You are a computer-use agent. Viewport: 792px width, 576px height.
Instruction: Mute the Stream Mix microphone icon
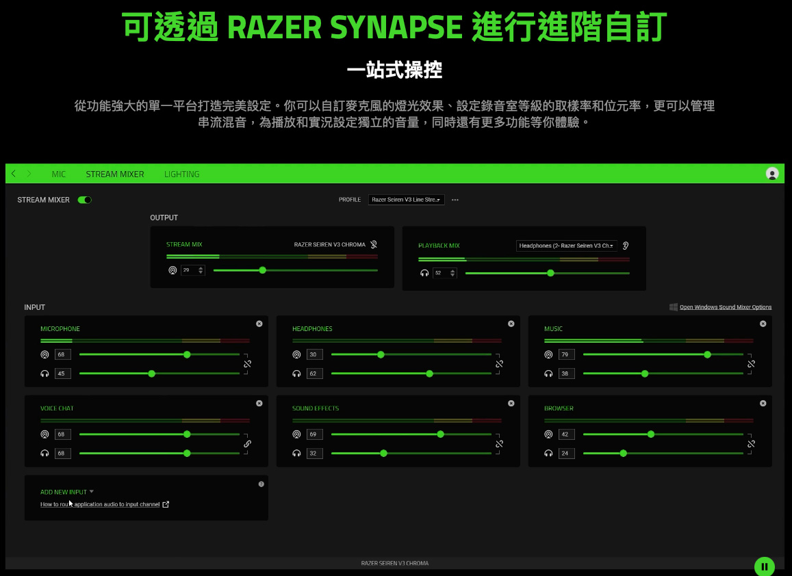(374, 244)
